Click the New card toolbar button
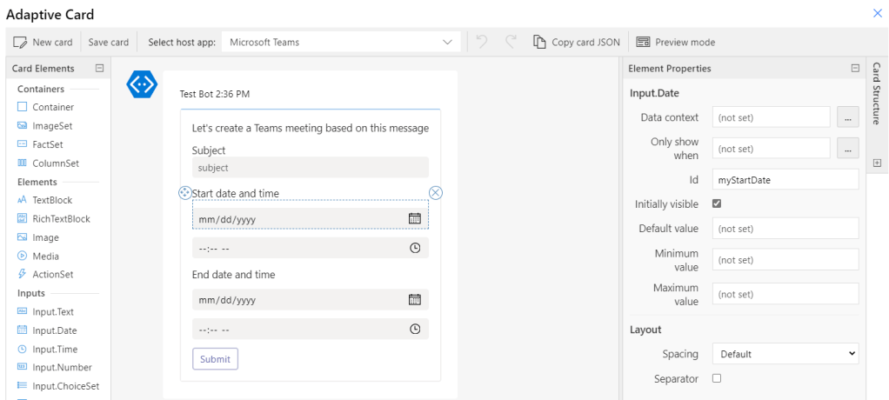The height and width of the screenshot is (400, 889). [43, 42]
